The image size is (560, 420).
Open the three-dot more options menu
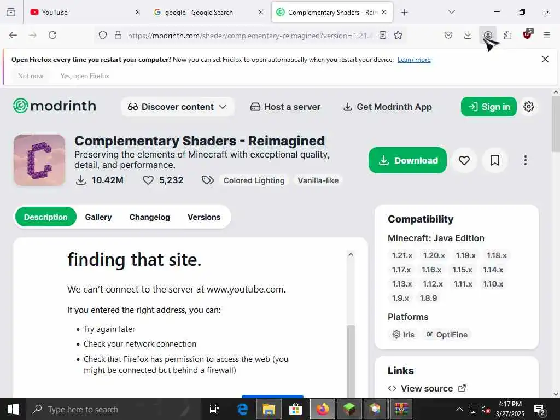(526, 160)
